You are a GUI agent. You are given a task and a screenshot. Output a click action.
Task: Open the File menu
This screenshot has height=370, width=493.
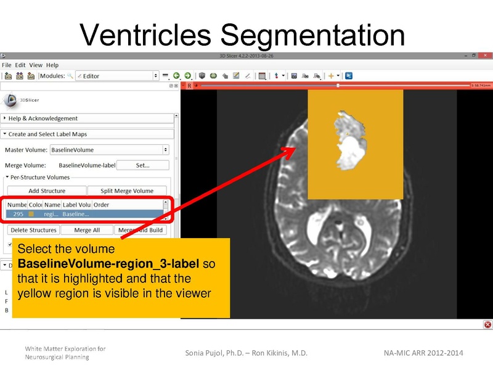[6, 64]
